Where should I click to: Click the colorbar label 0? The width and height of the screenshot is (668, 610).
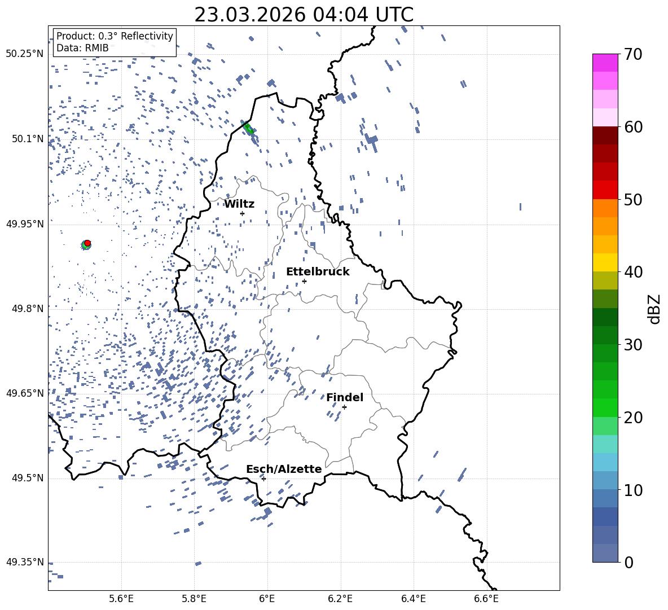(629, 563)
